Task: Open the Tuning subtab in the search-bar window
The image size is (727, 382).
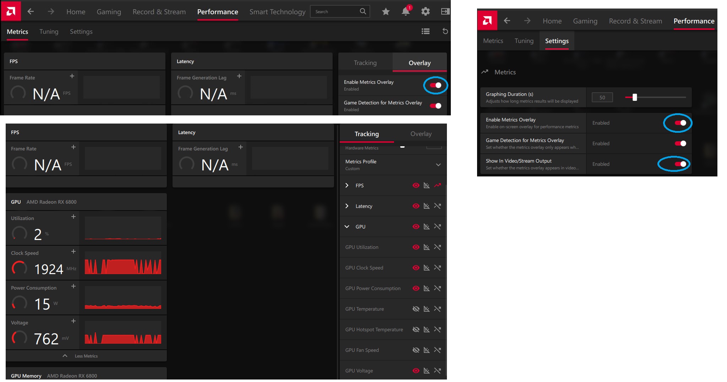Action: pyautogui.click(x=49, y=31)
